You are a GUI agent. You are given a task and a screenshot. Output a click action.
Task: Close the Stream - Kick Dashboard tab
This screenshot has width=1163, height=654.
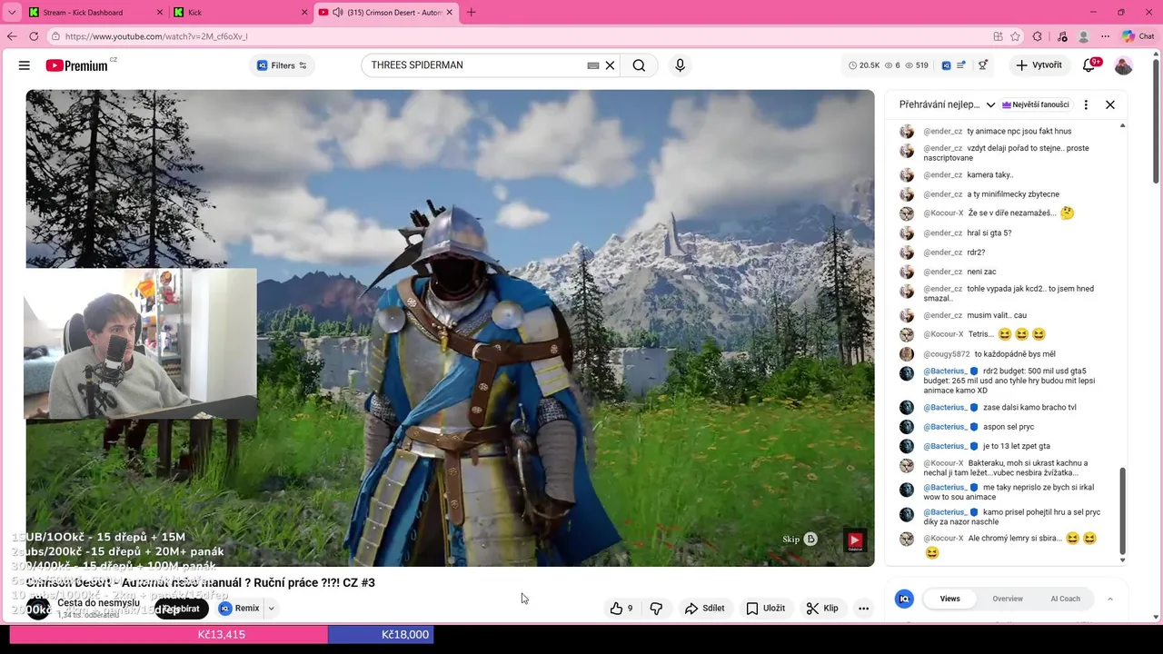click(x=160, y=13)
